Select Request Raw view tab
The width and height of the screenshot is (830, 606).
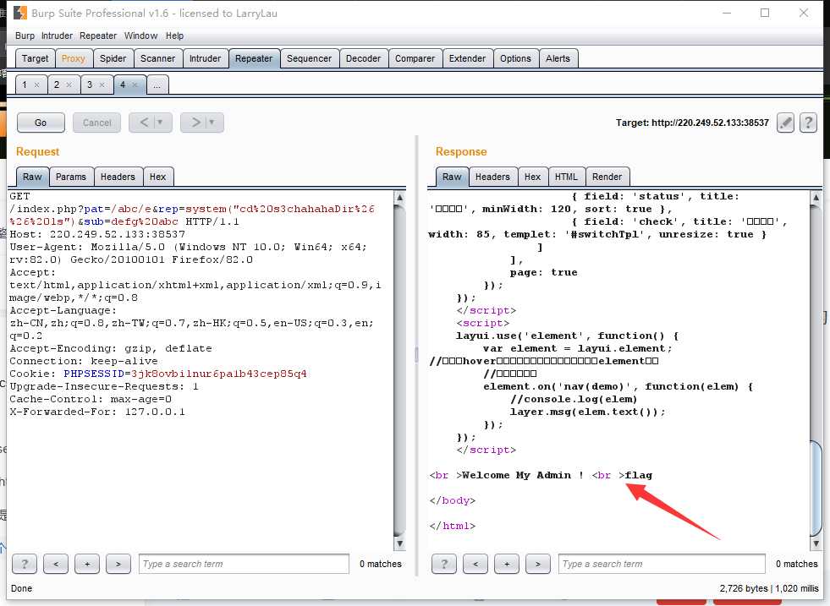tap(32, 177)
